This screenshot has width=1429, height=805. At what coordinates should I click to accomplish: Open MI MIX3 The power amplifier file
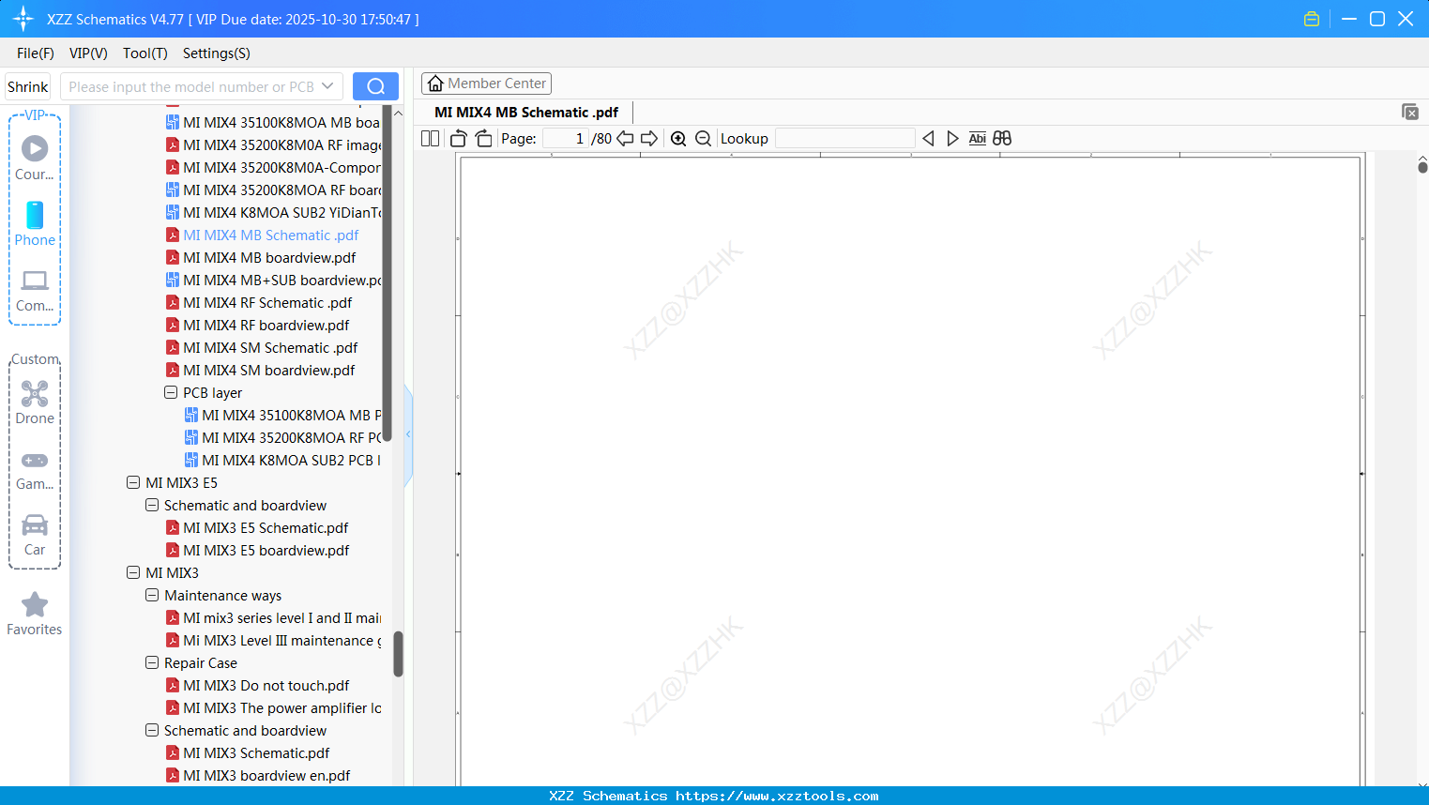click(x=282, y=707)
